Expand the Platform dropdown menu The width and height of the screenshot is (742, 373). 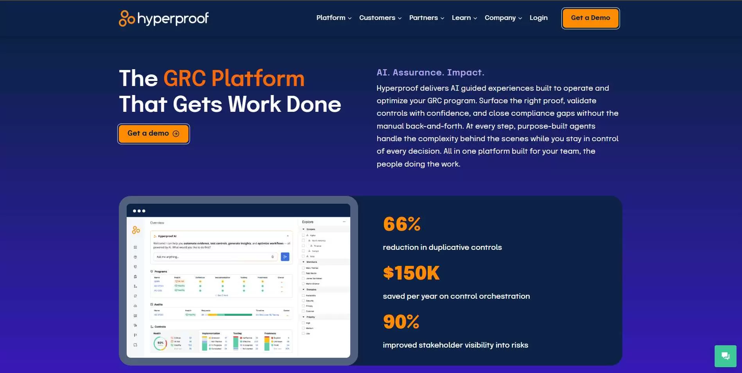pos(334,18)
